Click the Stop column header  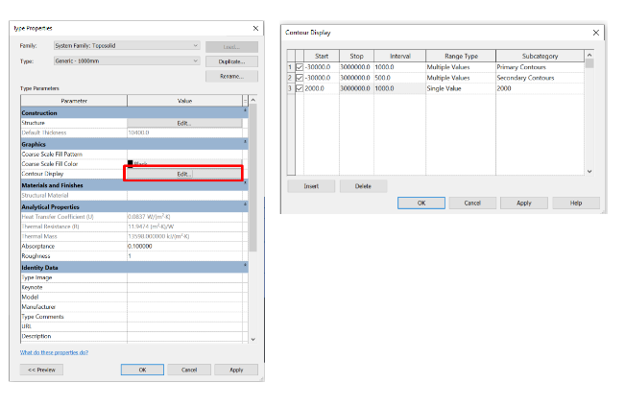[356, 57]
